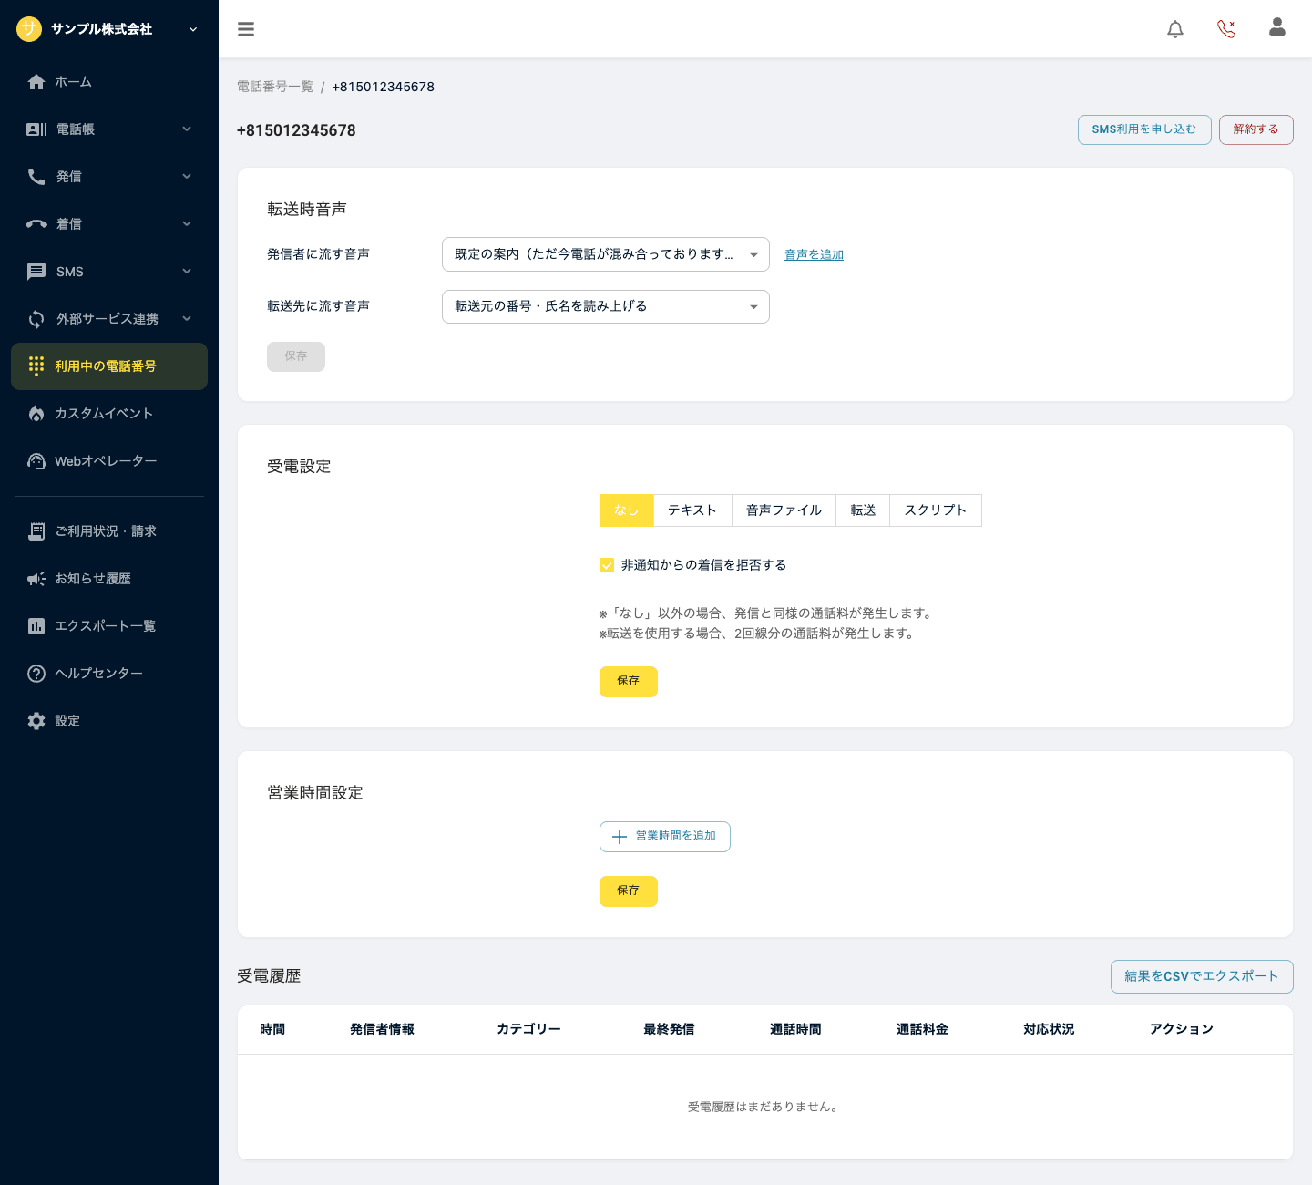The height and width of the screenshot is (1185, 1312).
Task: Click the red missed-call phone icon
Action: (x=1226, y=29)
